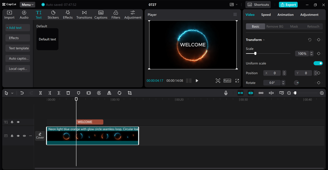Screen dimensions: 328x170
Task: Select the Mask sub-tab
Action: tap(294, 26)
